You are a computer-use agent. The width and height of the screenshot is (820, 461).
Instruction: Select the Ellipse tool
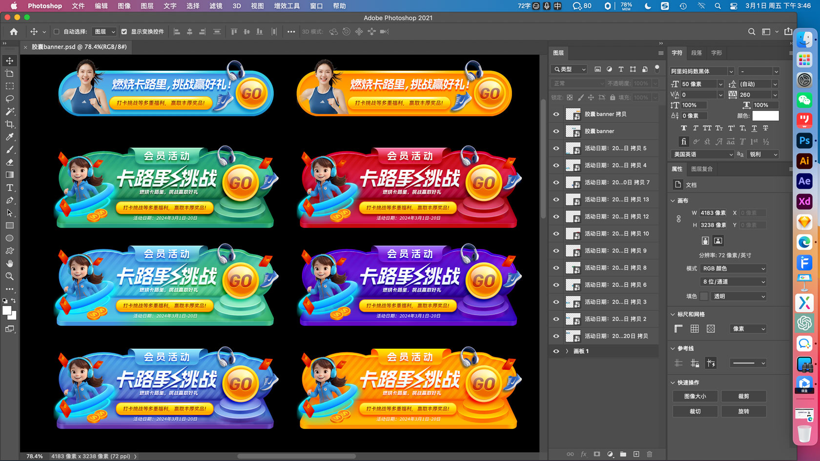pos(9,238)
